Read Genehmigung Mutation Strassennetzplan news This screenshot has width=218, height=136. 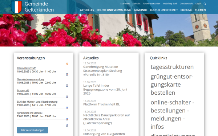(102, 71)
